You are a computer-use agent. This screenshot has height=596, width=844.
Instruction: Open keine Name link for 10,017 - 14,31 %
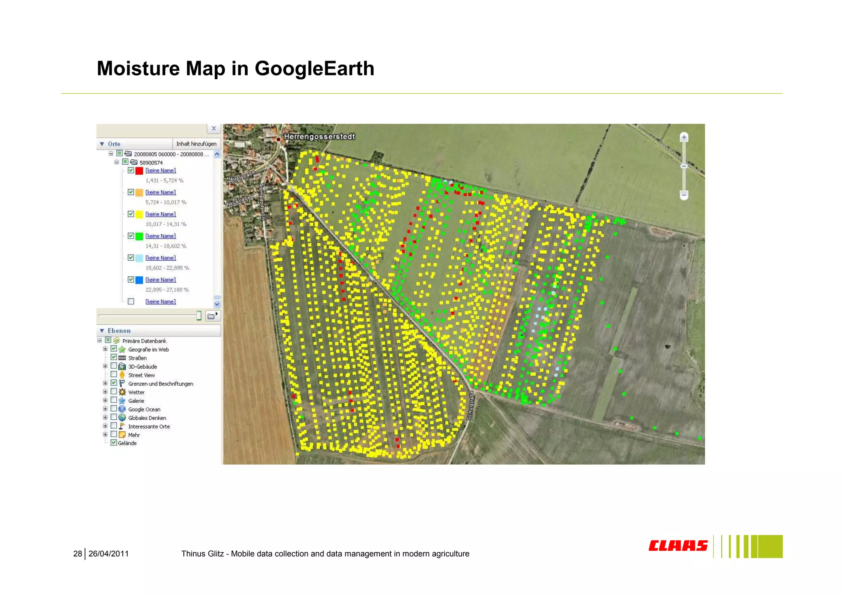click(161, 214)
